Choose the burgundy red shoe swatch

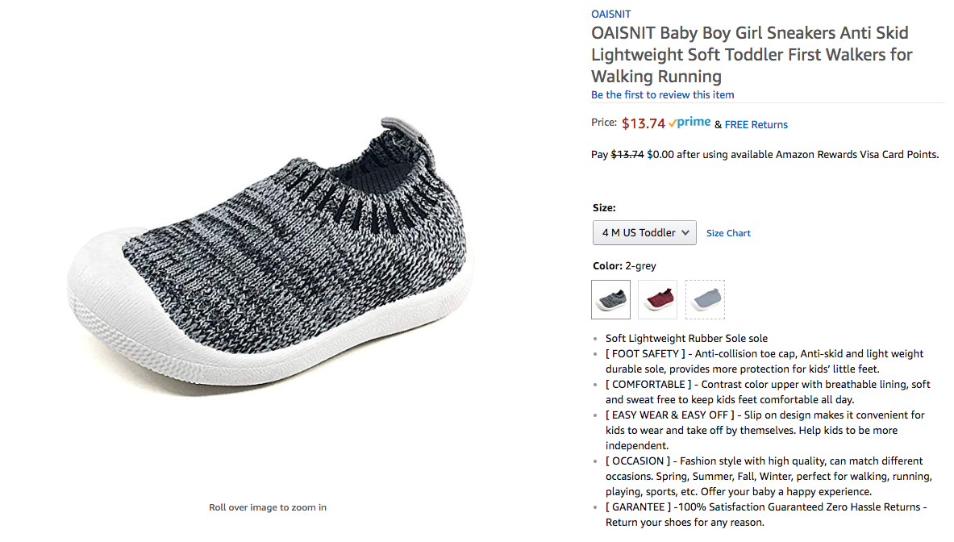[x=657, y=300]
